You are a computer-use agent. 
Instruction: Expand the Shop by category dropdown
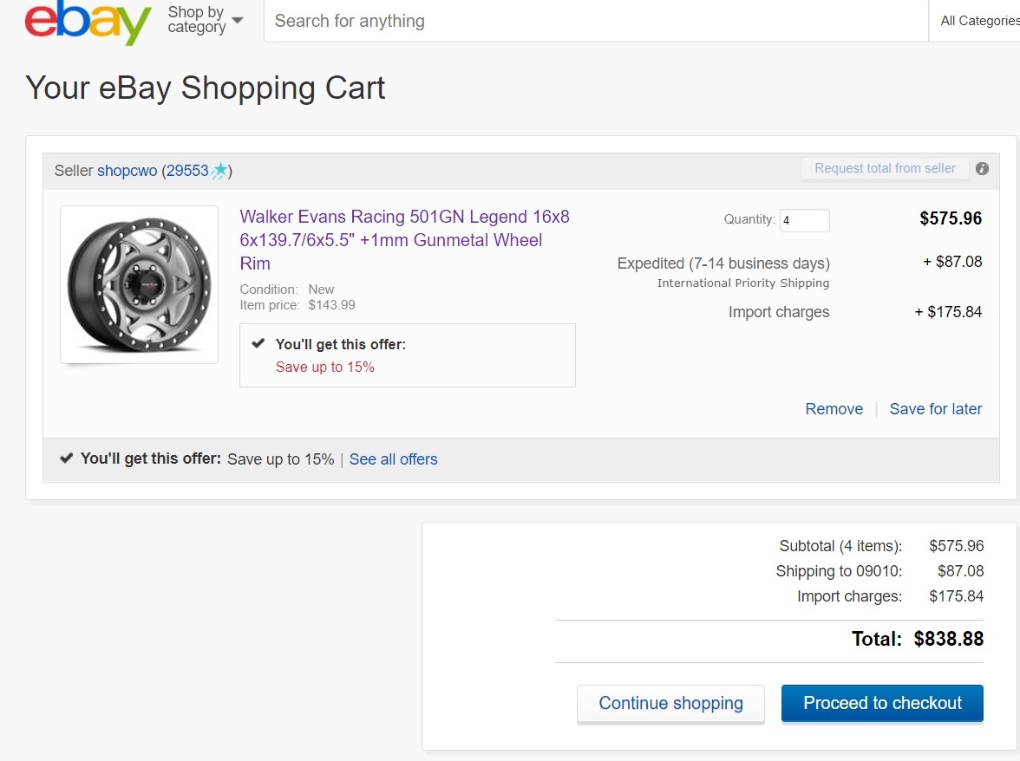tap(205, 20)
